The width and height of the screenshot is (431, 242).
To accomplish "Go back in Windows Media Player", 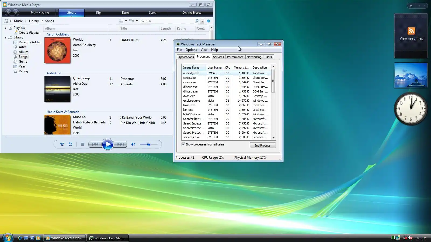I will click(8, 12).
